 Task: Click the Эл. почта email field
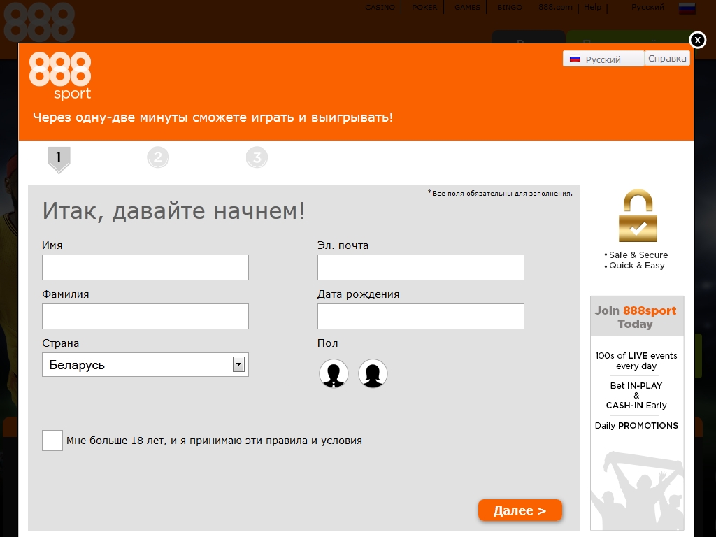coord(420,267)
